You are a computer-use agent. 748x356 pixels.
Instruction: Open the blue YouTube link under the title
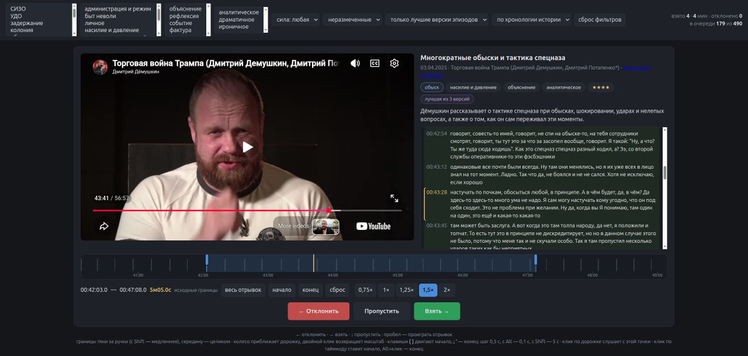click(637, 68)
